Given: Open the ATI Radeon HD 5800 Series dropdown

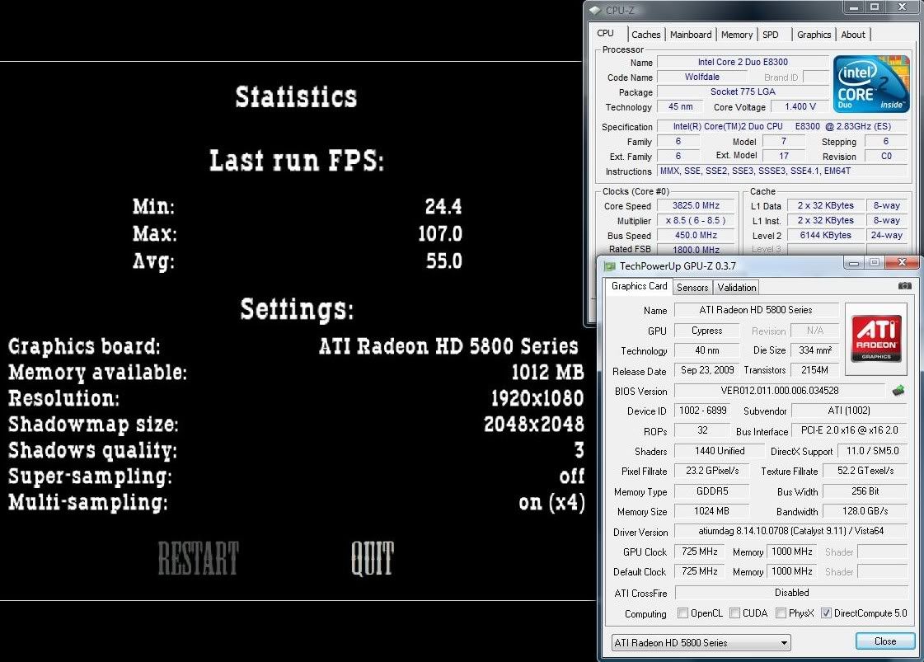Looking at the screenshot, I should (x=701, y=642).
